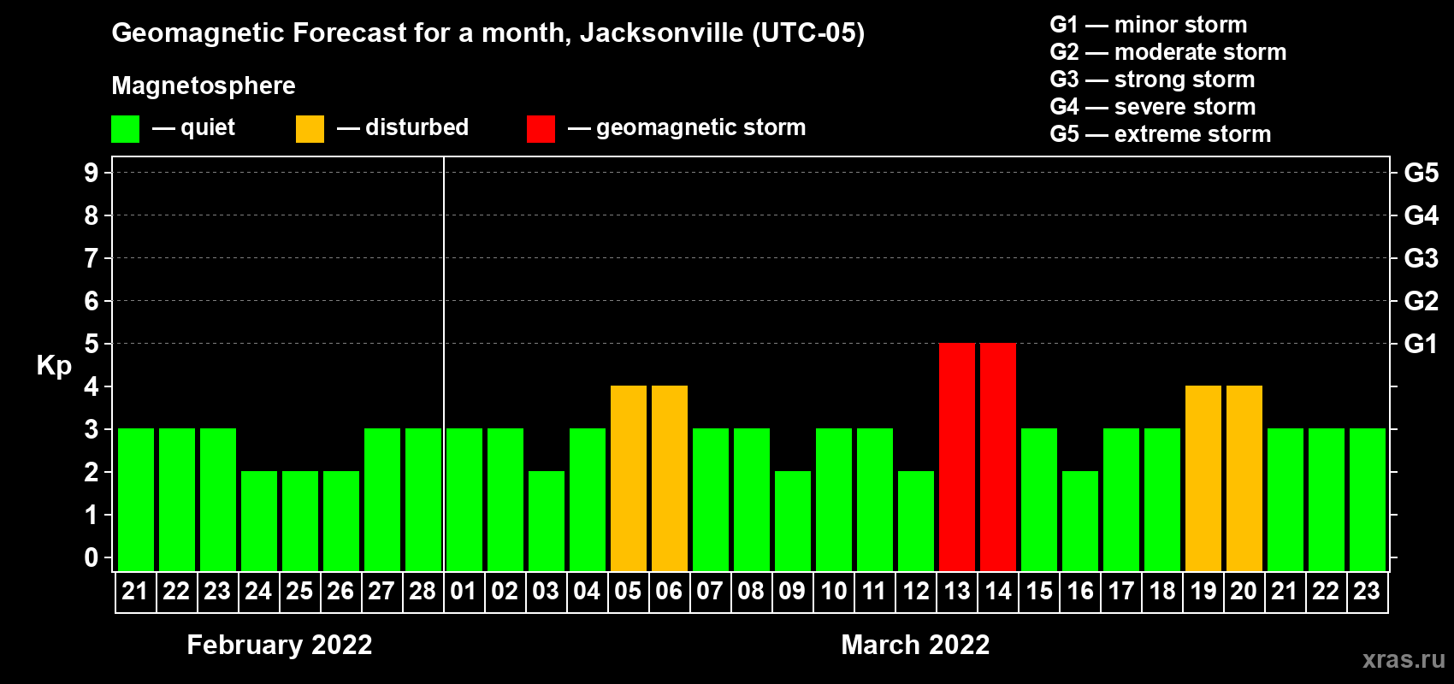The image size is (1454, 684).
Task: Select the green bar for March 03
Action: tap(547, 521)
